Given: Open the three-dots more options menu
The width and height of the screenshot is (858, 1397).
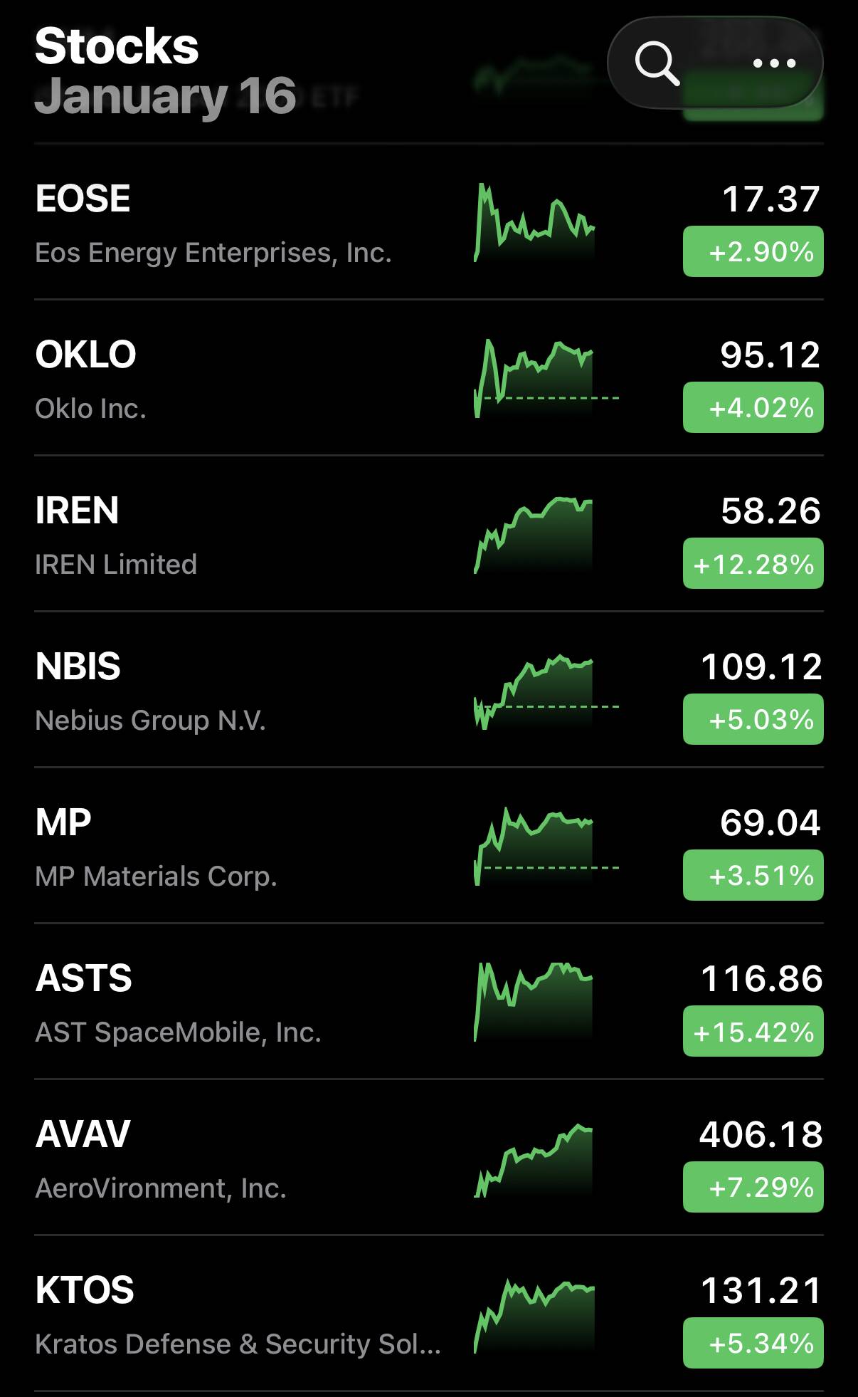Looking at the screenshot, I should point(774,63).
